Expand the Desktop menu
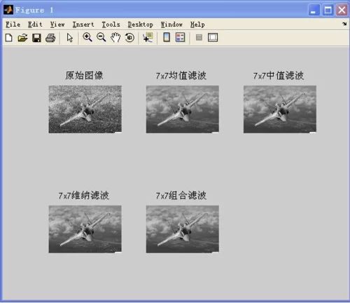Image resolution: width=350 pixels, height=303 pixels. tap(141, 25)
